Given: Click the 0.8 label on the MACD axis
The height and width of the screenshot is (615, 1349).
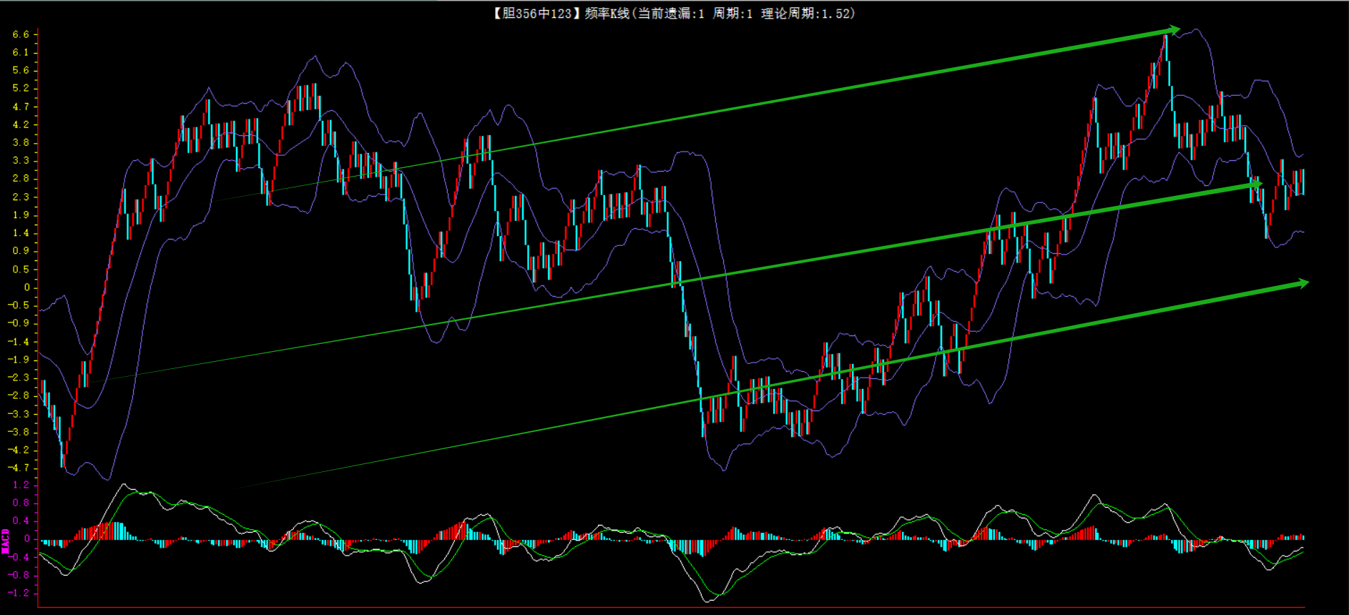Looking at the screenshot, I should 21,503.
